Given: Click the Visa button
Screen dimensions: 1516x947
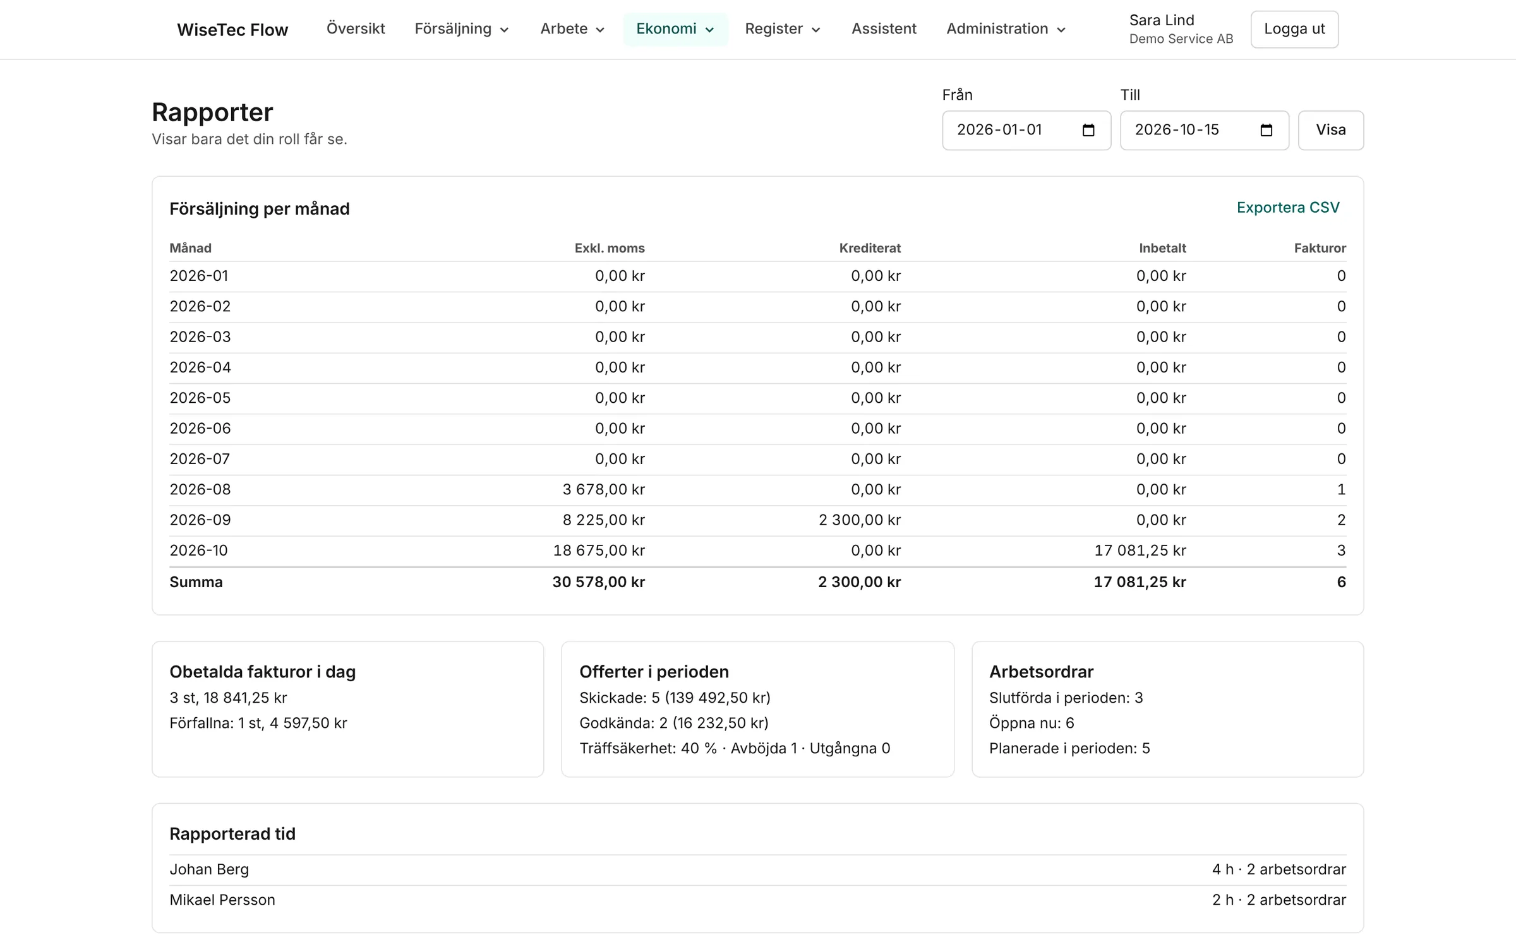Looking at the screenshot, I should (1331, 130).
